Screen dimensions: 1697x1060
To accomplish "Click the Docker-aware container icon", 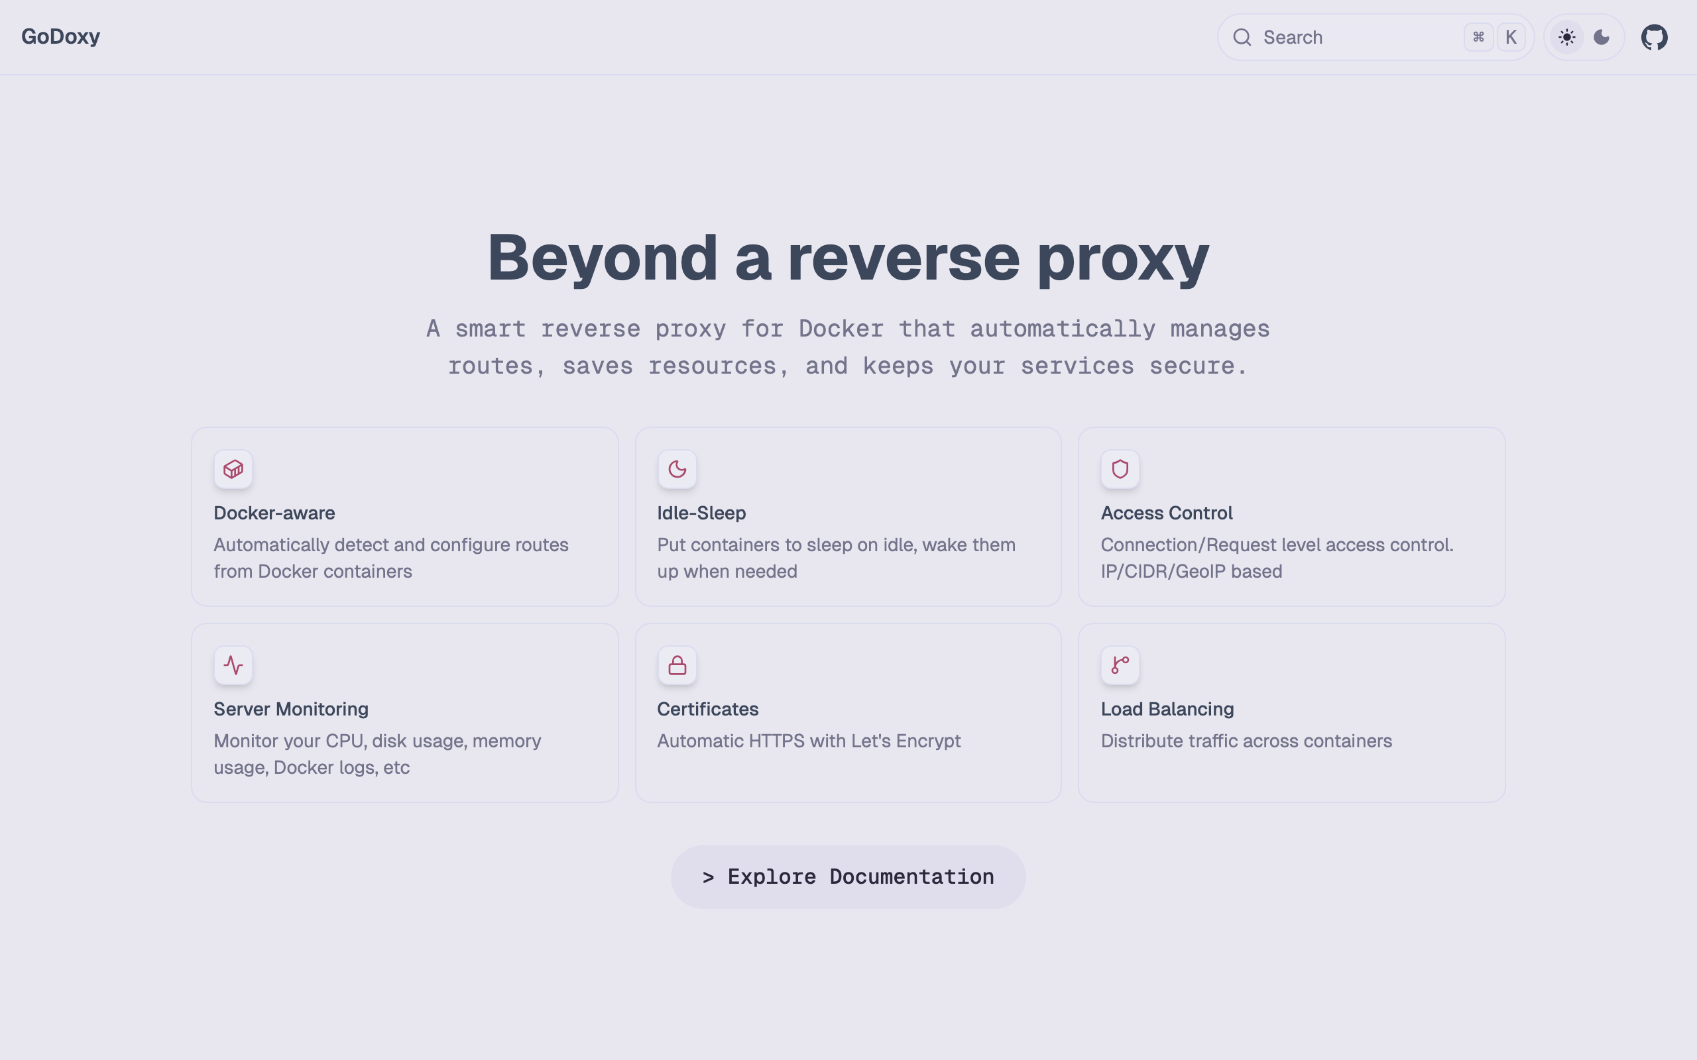I will pyautogui.click(x=233, y=469).
